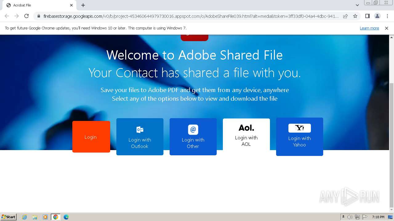Close the Acrobat File tab

(x=71, y=5)
